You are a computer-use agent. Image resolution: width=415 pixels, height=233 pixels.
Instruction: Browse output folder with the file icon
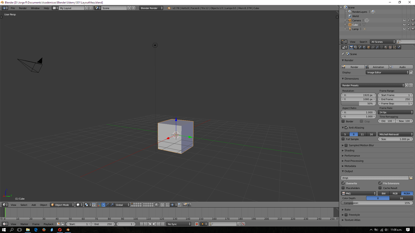pos(411,178)
